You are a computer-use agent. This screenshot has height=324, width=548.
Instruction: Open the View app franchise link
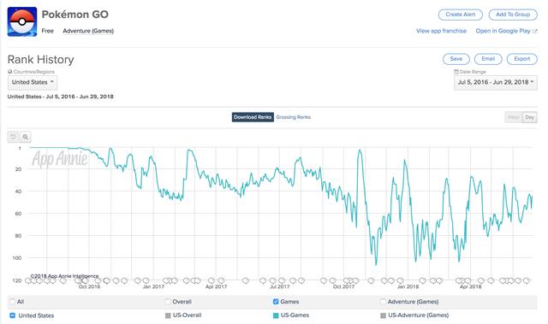click(x=442, y=31)
